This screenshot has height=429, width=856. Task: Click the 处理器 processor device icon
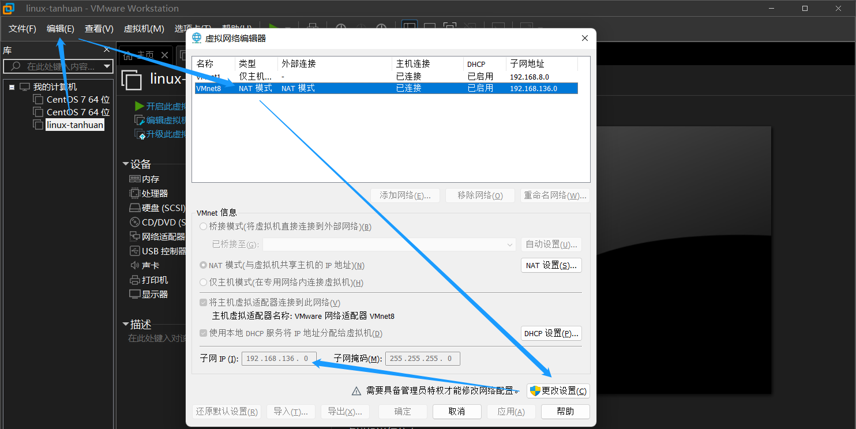(135, 194)
